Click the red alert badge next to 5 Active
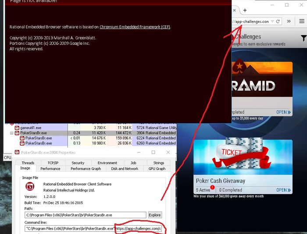 tap(212, 187)
